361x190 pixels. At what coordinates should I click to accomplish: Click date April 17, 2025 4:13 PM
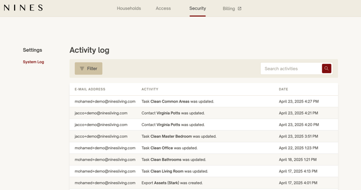coord(298,171)
